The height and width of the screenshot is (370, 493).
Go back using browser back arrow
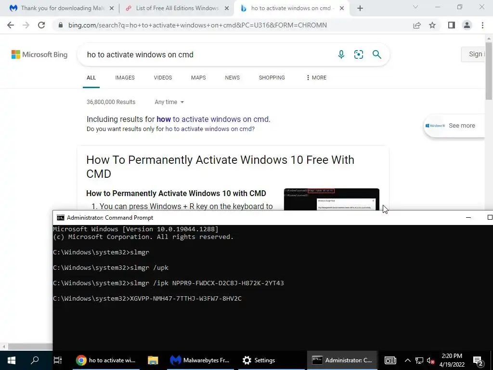[11, 25]
